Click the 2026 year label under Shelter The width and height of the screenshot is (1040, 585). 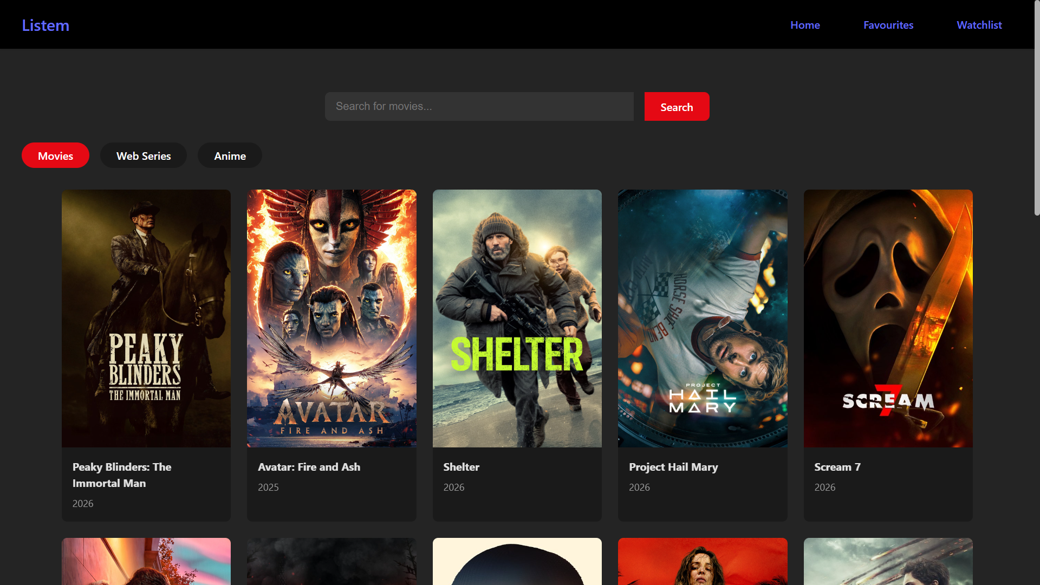[x=453, y=487]
